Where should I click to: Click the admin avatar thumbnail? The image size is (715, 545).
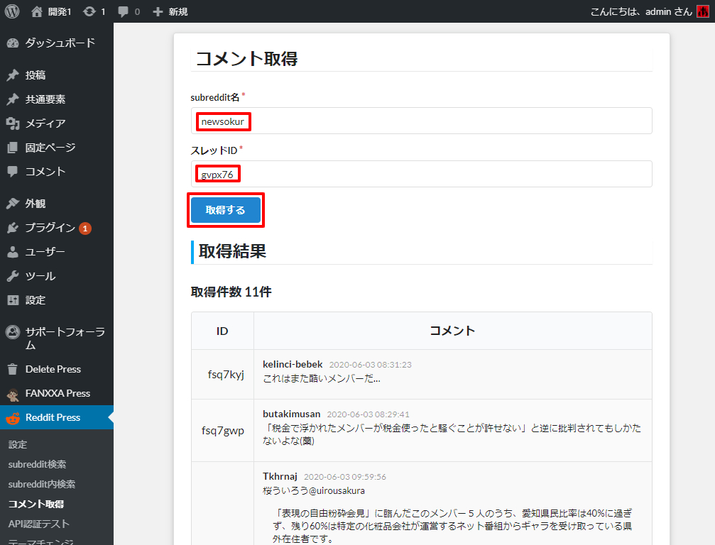703,11
